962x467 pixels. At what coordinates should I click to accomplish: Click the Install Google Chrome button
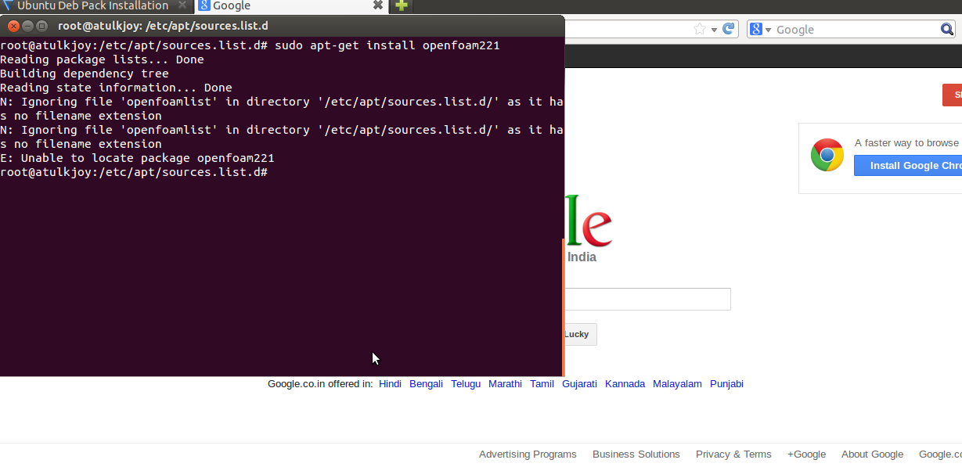pos(908,165)
